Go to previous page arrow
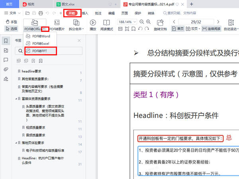This screenshot has height=179, width=239. click(174, 22)
